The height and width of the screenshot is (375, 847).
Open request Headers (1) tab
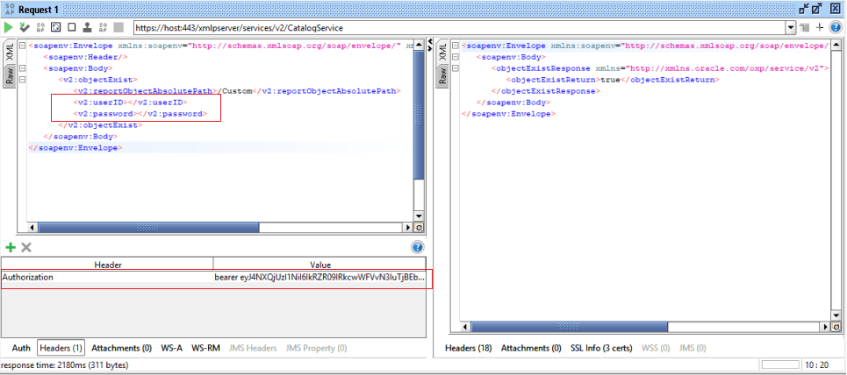(x=61, y=348)
